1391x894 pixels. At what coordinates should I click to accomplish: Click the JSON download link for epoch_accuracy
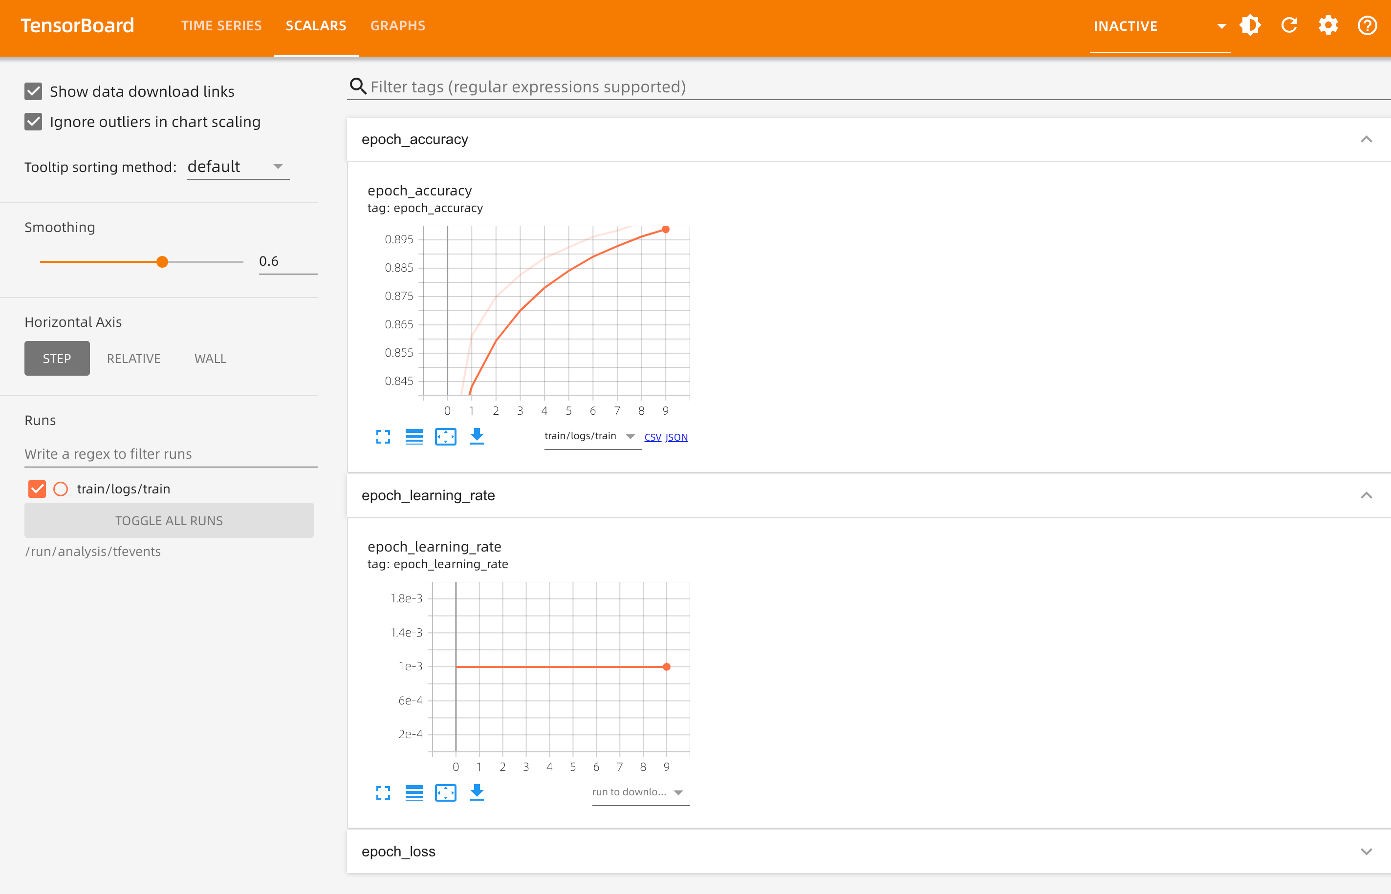point(676,437)
